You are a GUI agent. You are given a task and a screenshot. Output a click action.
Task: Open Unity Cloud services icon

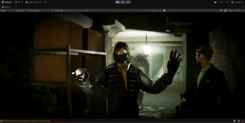[215, 2]
